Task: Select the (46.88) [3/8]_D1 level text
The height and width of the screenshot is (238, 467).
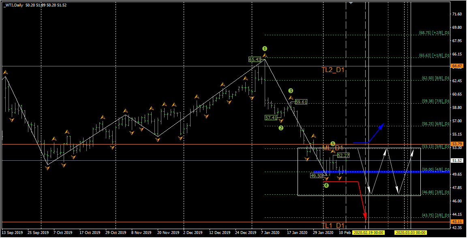Action: (x=435, y=193)
